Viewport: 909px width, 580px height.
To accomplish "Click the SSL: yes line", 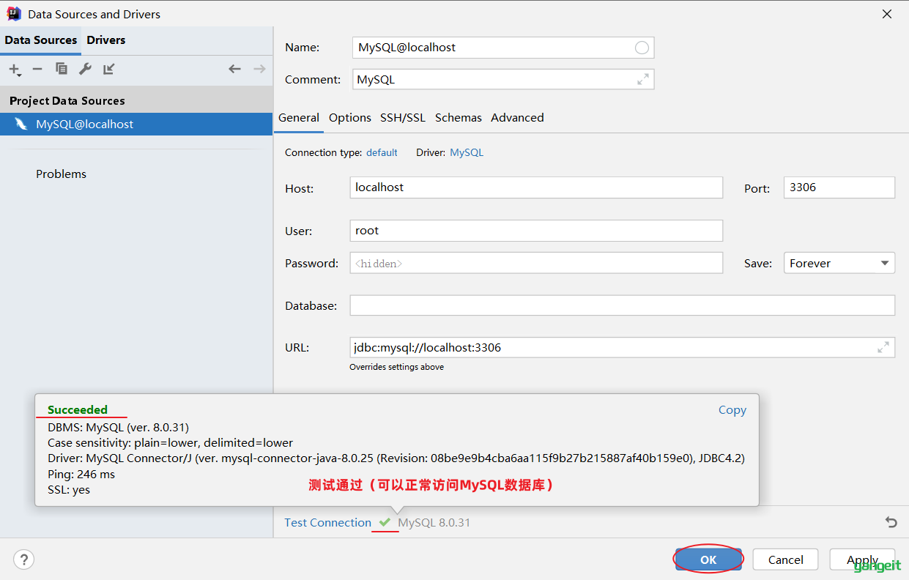I will (x=69, y=490).
